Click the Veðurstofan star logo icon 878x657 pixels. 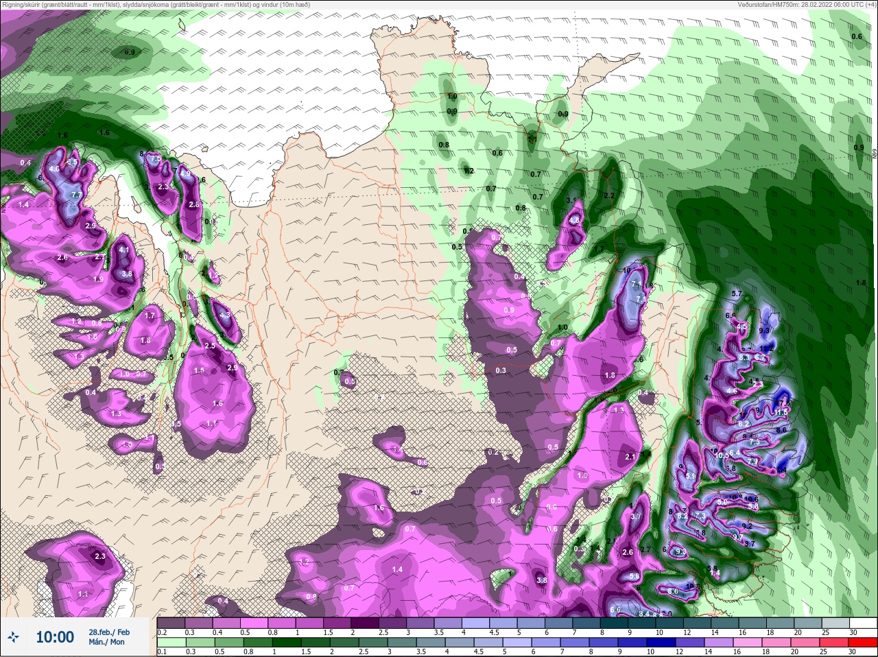point(14,638)
